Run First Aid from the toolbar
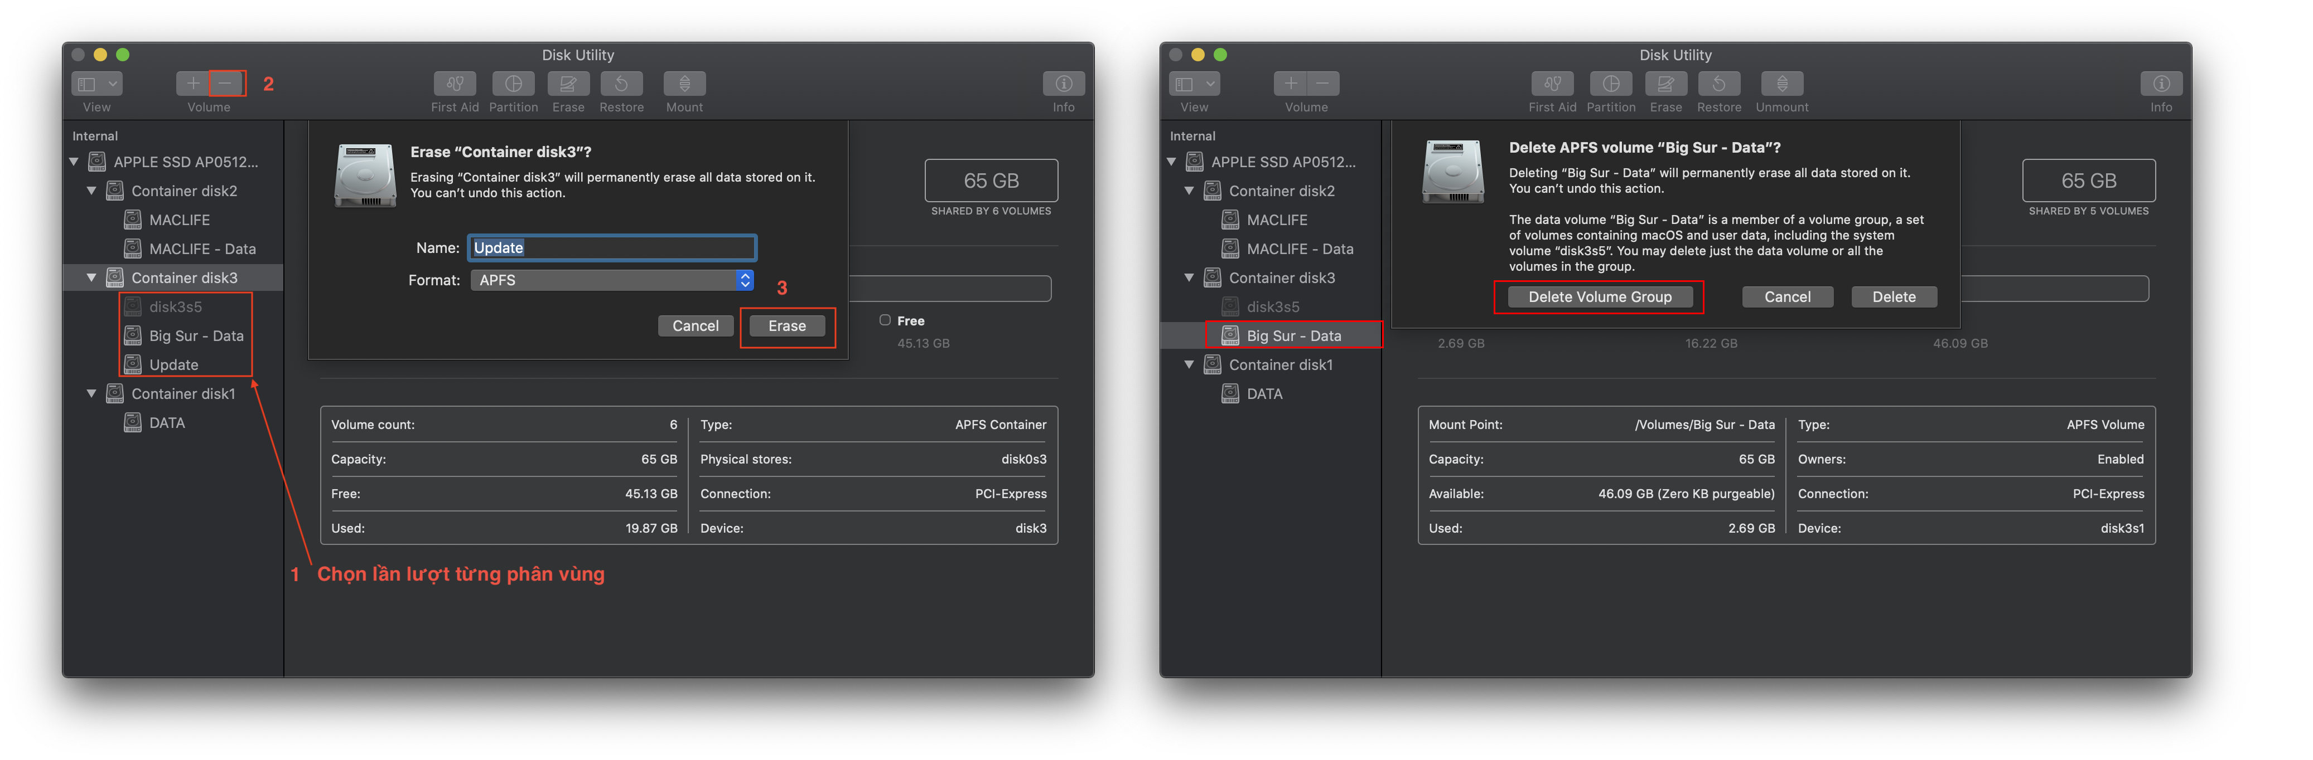The width and height of the screenshot is (2313, 760). click(x=455, y=84)
